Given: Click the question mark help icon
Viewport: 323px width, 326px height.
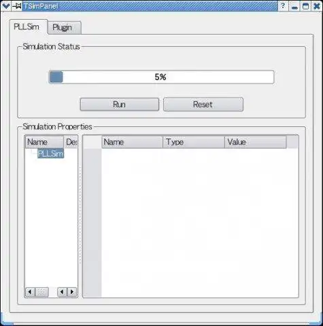Looking at the screenshot, I should (283, 6).
